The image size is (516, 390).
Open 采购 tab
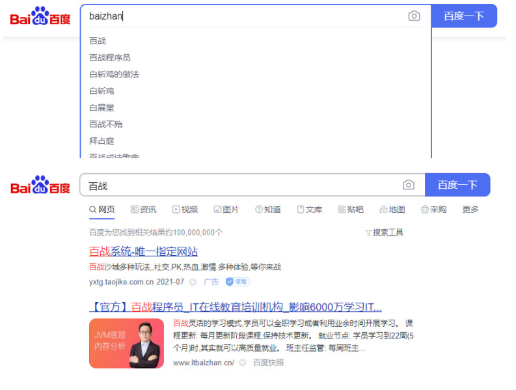click(x=434, y=210)
